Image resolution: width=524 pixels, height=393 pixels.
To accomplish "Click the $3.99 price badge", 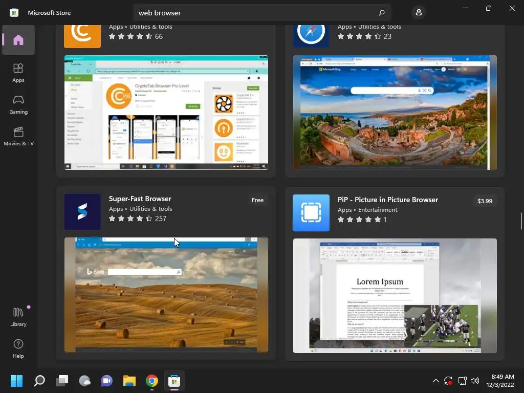I will (485, 201).
